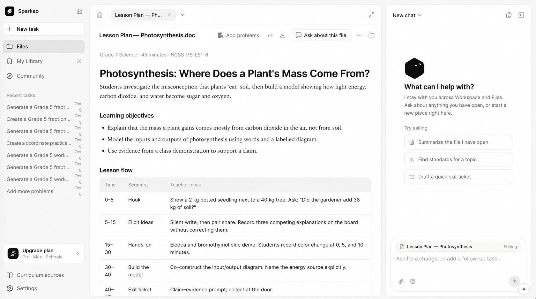The height and width of the screenshot is (299, 536).
Task: Choose Find standards for a topic
Action: (458, 159)
